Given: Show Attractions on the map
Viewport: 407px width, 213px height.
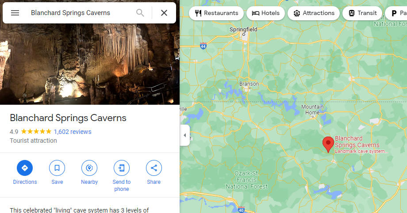Looking at the screenshot, I should pos(314,13).
